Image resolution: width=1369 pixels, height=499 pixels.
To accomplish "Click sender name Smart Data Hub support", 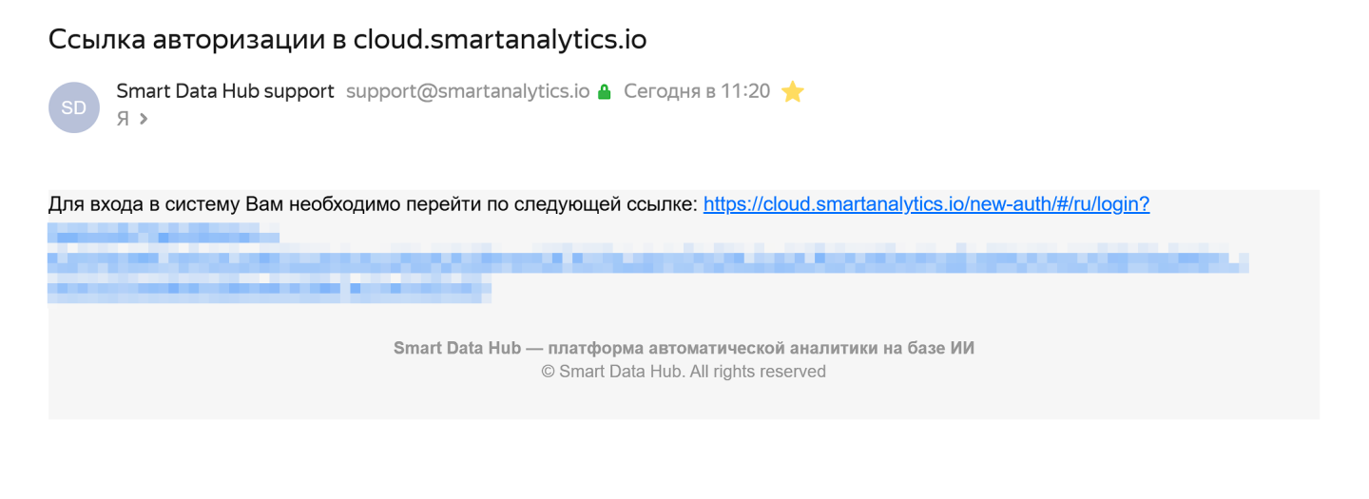I will (225, 91).
